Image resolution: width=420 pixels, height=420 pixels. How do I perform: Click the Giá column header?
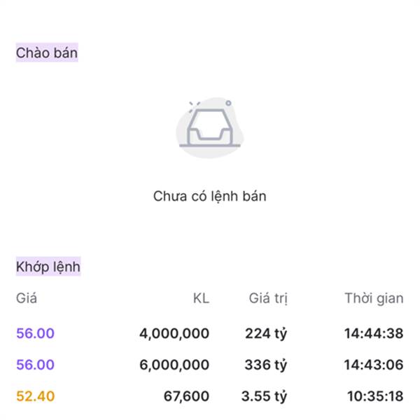click(x=27, y=298)
